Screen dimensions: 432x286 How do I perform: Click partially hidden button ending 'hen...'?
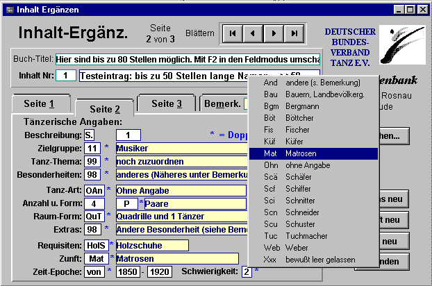tap(394, 136)
